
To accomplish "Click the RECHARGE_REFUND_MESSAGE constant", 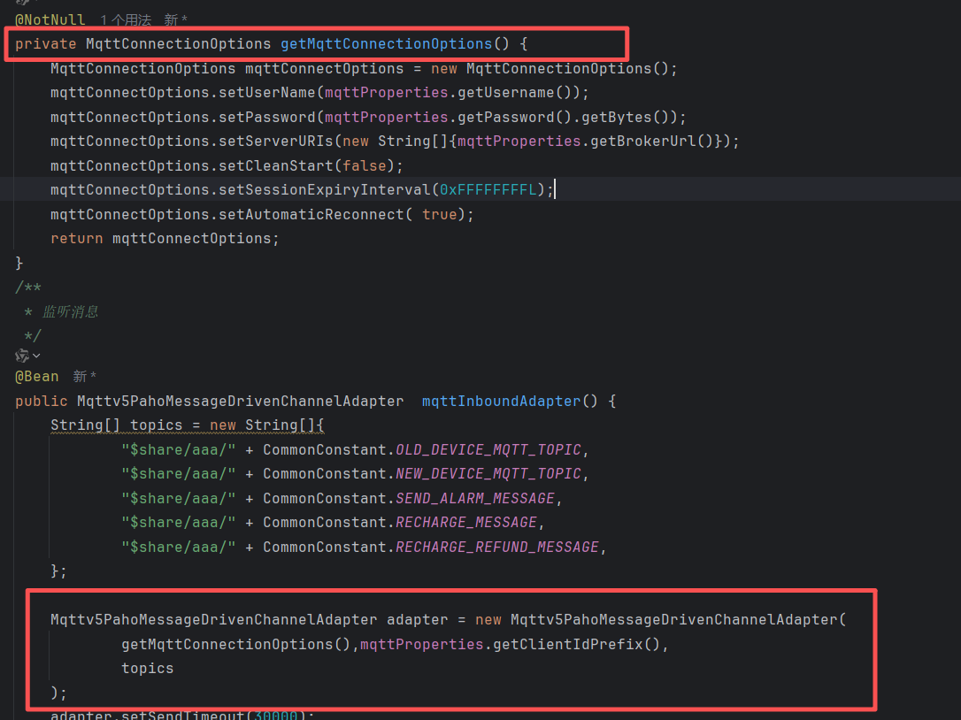I will pyautogui.click(x=496, y=547).
